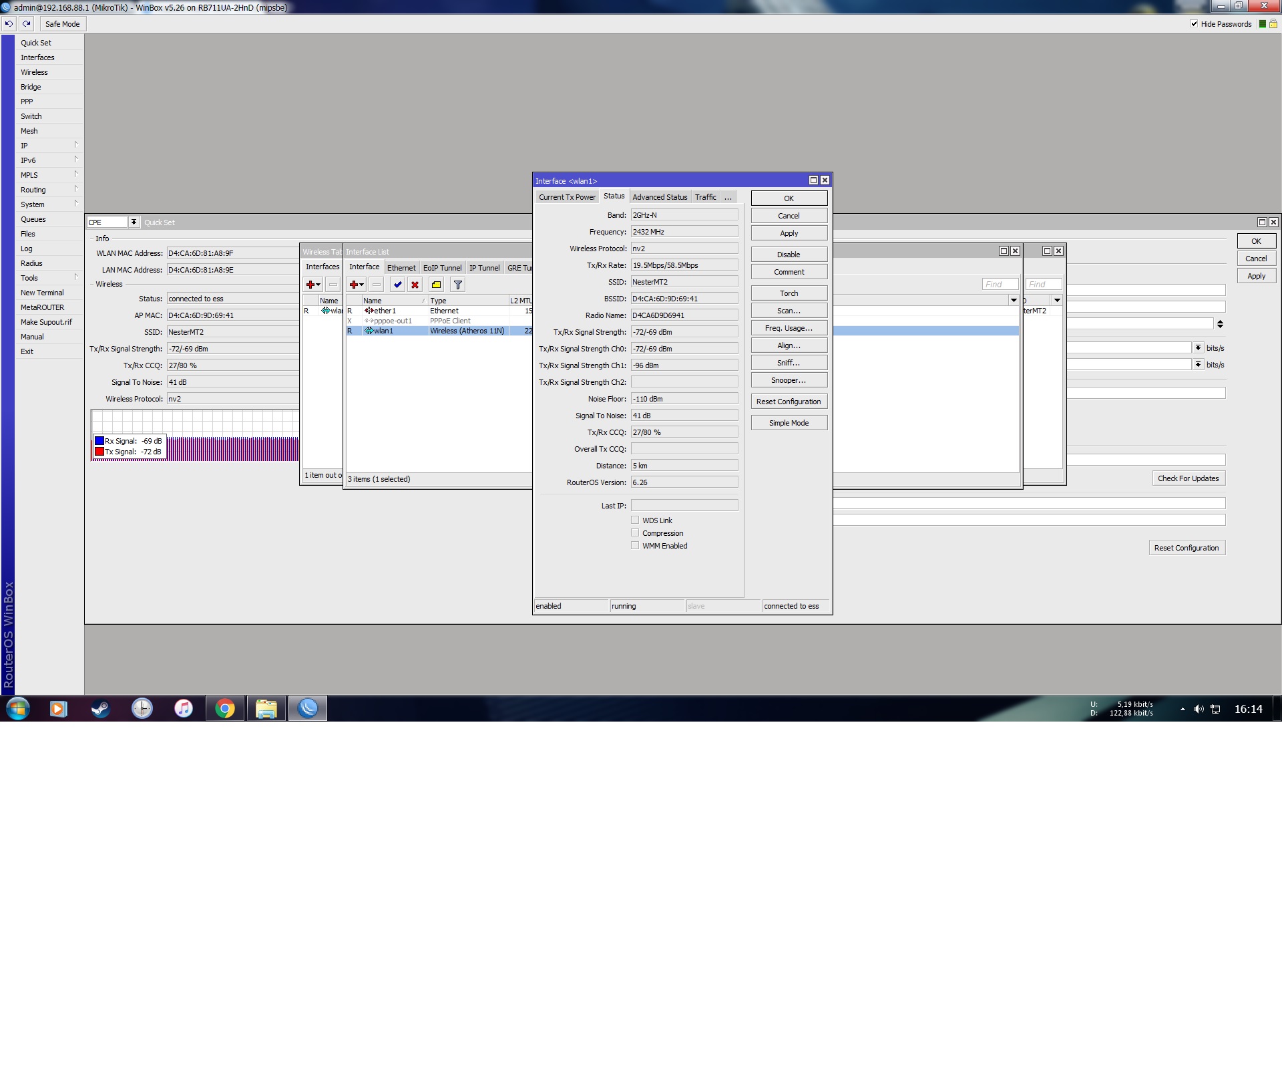1282x1069 pixels.
Task: Click the undo arrow in WinBox toolbar
Action: [9, 23]
